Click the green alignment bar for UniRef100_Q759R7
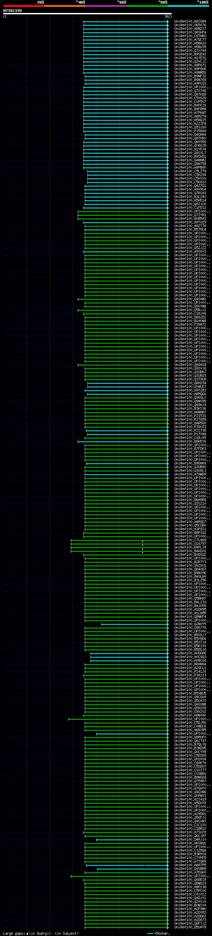 click(x=127, y=781)
